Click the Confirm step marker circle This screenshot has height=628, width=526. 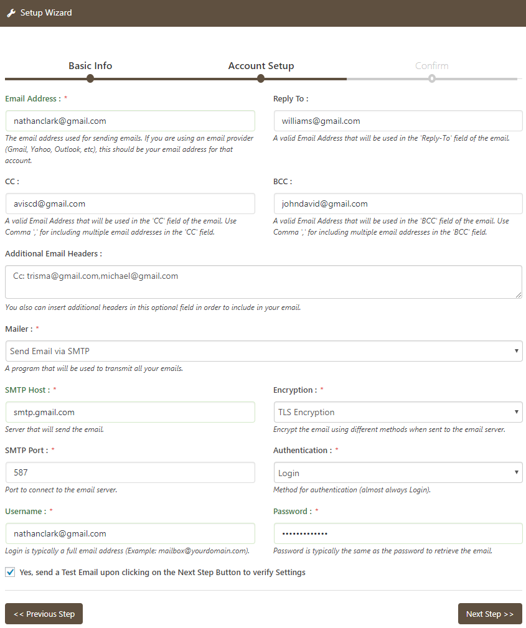(x=432, y=78)
